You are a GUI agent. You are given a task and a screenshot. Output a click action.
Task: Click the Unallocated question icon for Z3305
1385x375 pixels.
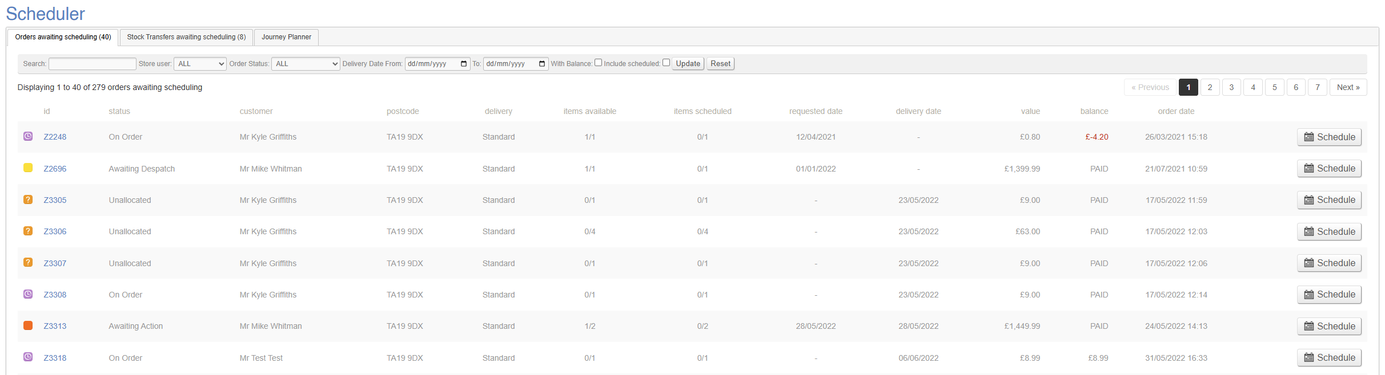[27, 199]
